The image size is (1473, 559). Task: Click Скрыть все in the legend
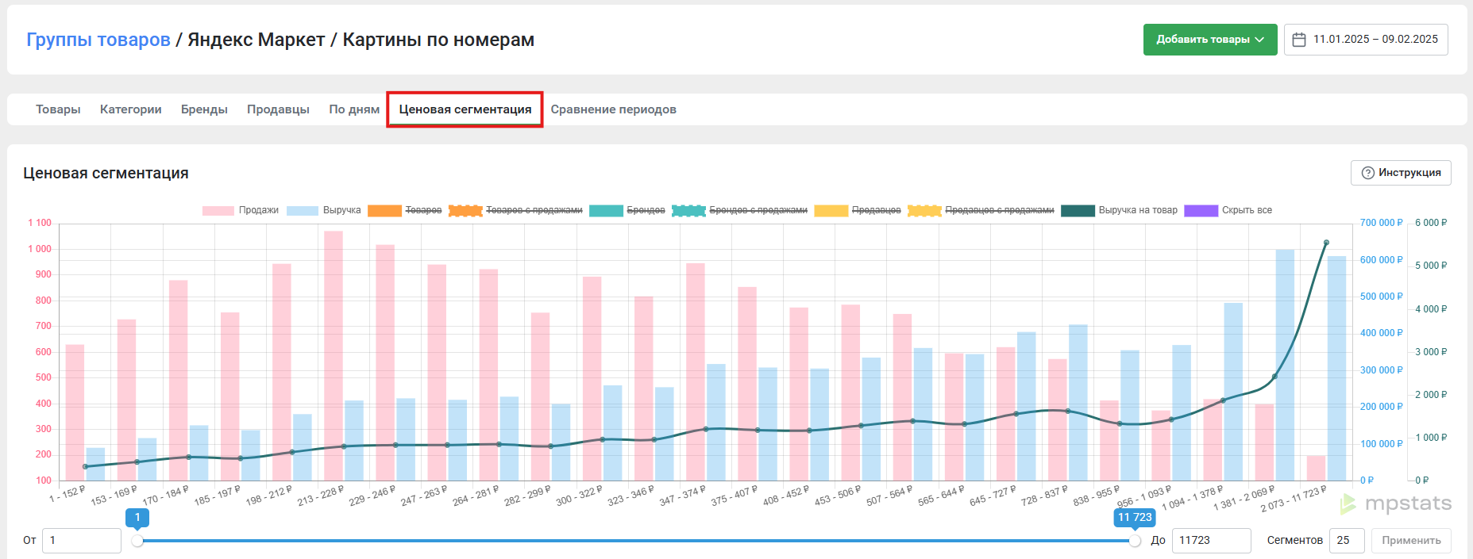point(1228,210)
